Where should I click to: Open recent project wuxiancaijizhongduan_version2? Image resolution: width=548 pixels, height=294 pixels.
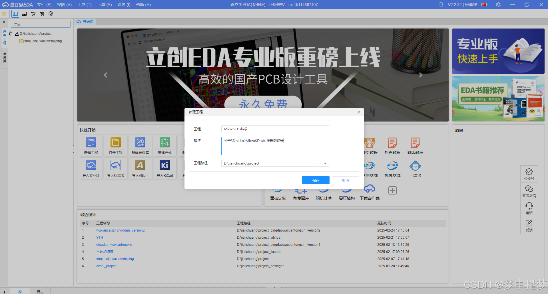click(121, 230)
